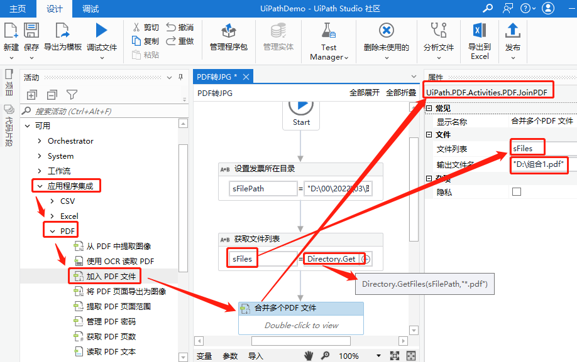
Task: Click the designer horizontal scrollbar thumb
Action: pyautogui.click(x=301, y=341)
